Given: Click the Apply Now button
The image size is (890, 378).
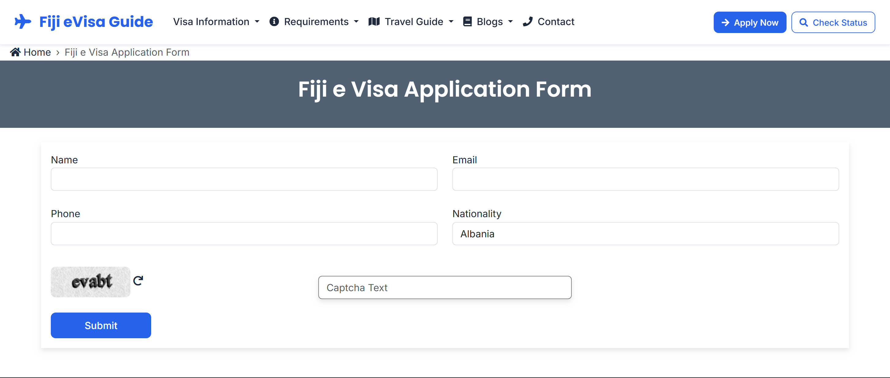Looking at the screenshot, I should [750, 23].
